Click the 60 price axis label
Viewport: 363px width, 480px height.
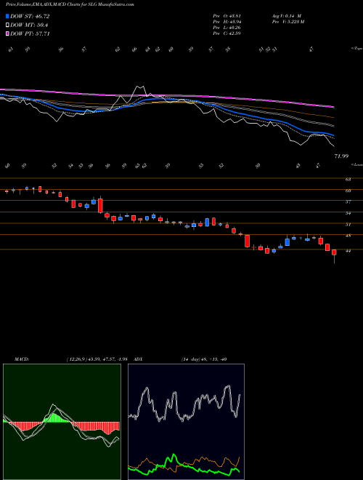(x=348, y=191)
